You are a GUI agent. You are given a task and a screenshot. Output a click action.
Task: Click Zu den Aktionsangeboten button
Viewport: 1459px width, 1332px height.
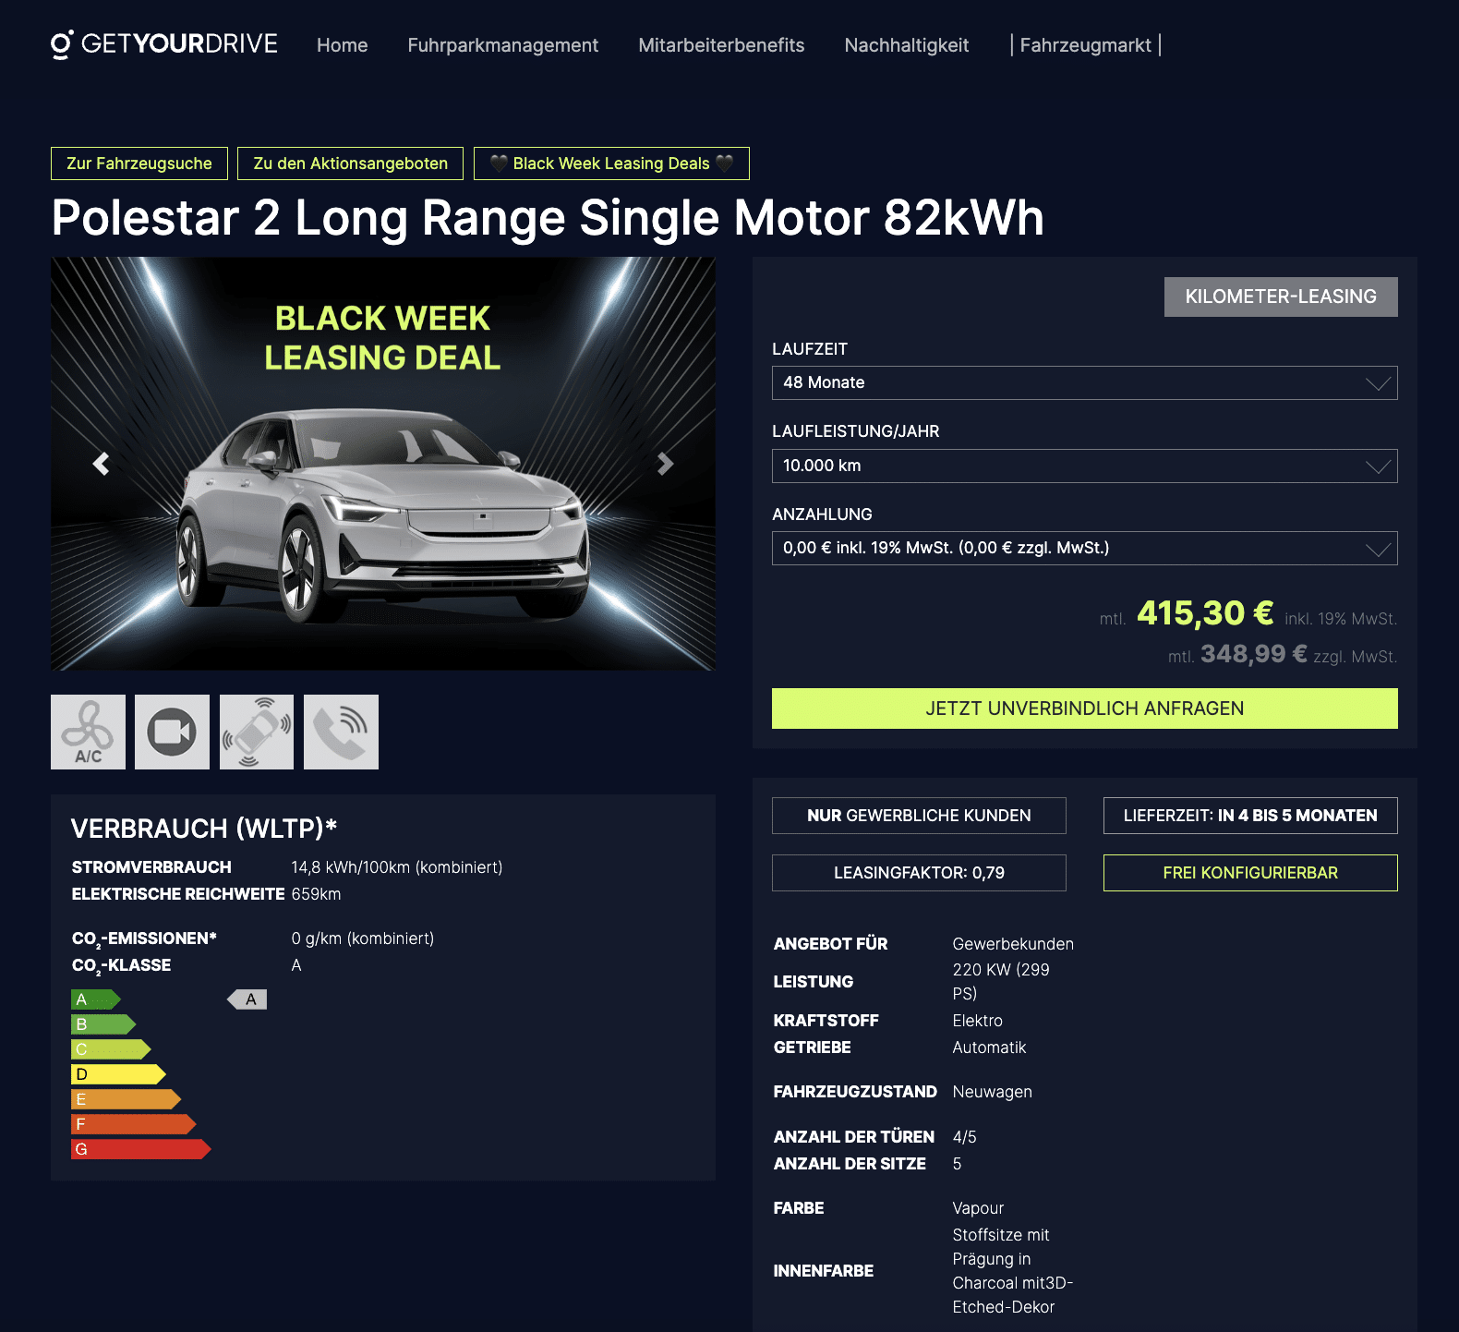point(350,163)
